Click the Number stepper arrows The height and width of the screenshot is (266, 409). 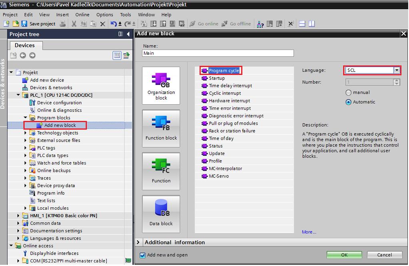pyautogui.click(x=397, y=82)
